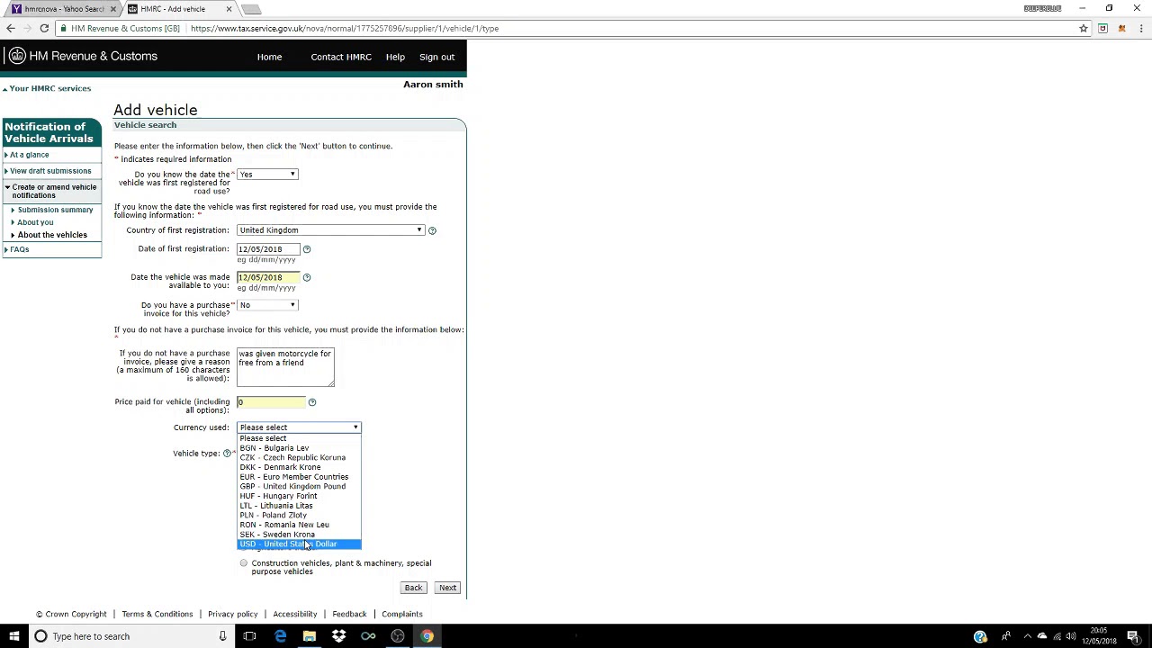Click the browser back arrow
1152x648 pixels.
(11, 29)
